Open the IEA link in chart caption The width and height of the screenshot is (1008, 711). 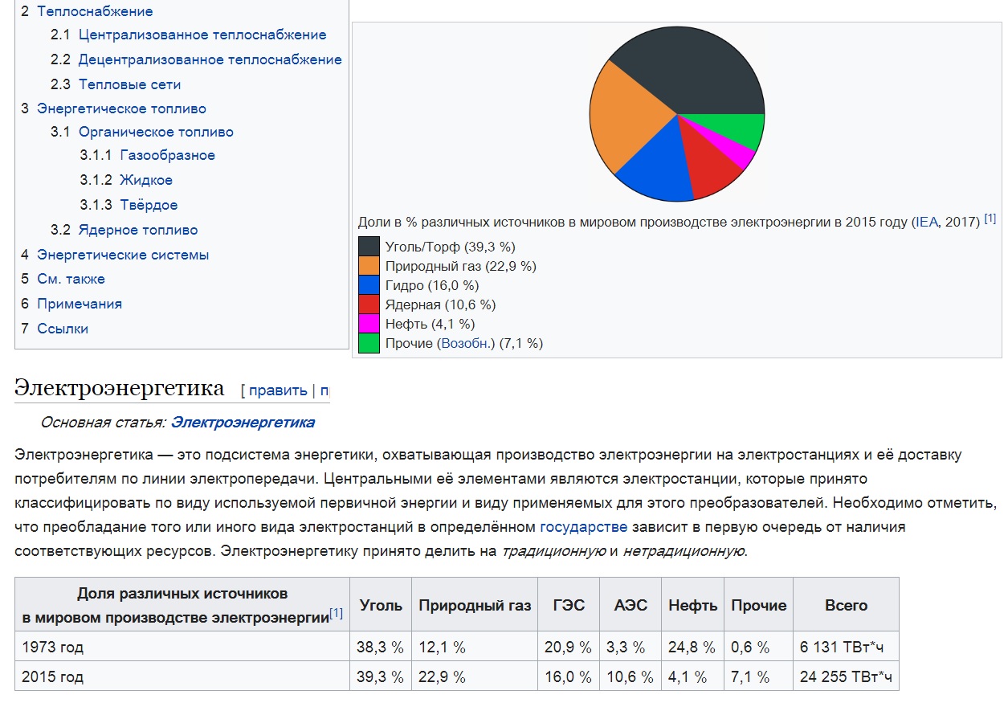(926, 223)
